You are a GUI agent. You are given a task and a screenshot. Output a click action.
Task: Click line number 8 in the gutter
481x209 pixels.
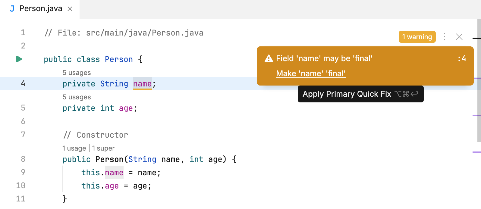tap(23, 159)
